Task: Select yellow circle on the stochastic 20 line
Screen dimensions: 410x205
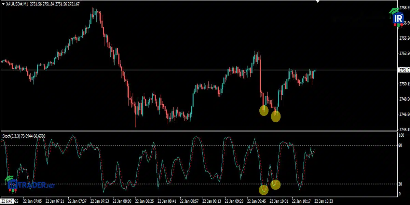Action: pos(275,184)
